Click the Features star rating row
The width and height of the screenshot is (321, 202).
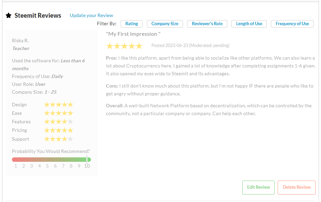point(58,122)
